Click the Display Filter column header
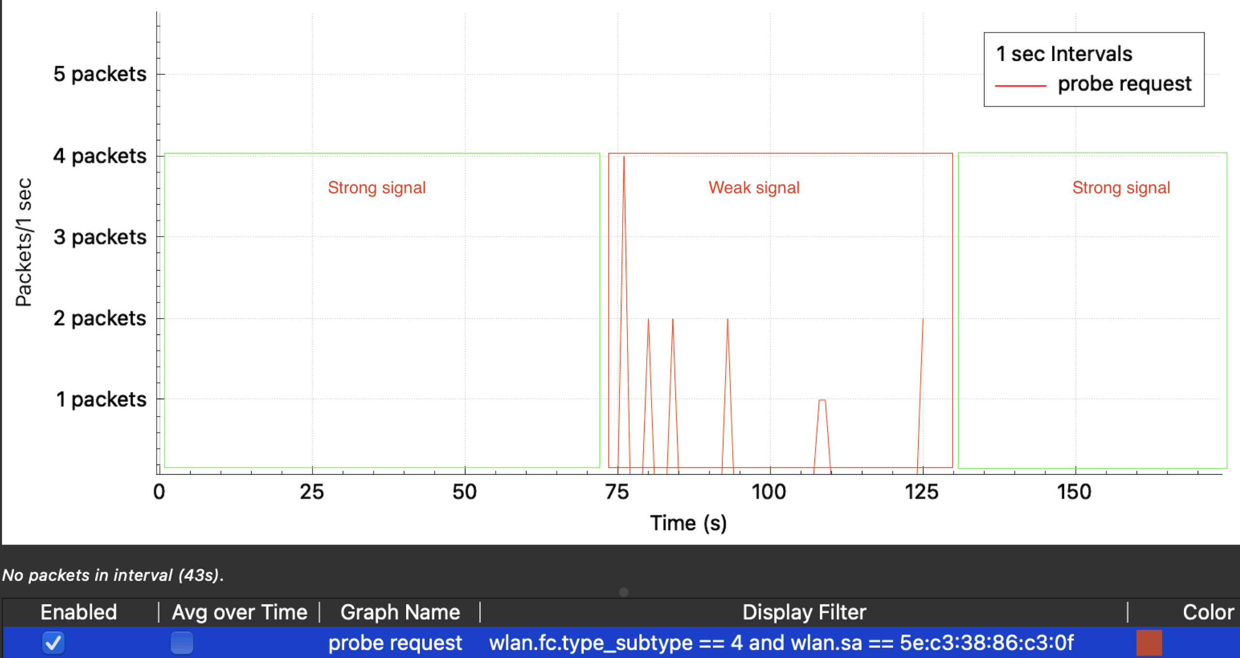Viewport: 1240px width, 658px height. coord(804,612)
